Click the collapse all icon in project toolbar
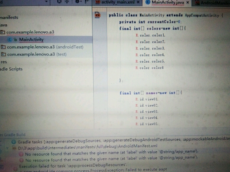The height and width of the screenshot is (172, 230). coord(67,1)
